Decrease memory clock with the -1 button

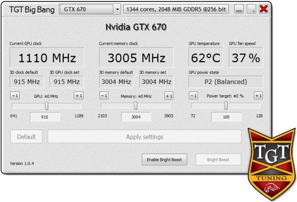click(104, 96)
